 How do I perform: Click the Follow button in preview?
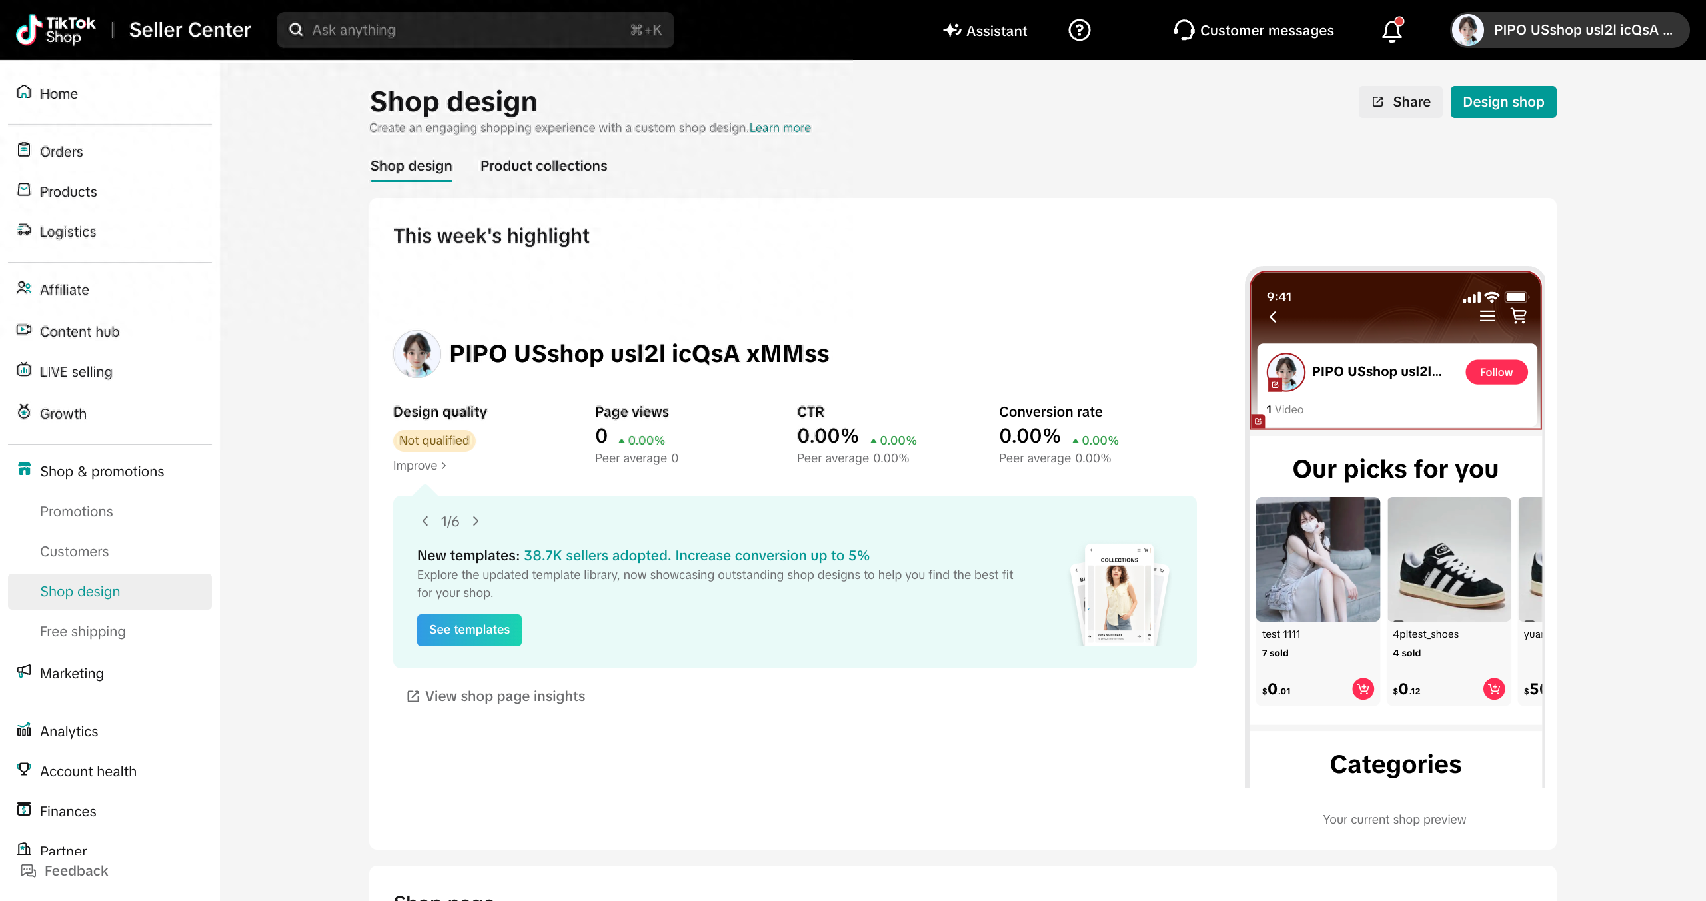(x=1496, y=372)
